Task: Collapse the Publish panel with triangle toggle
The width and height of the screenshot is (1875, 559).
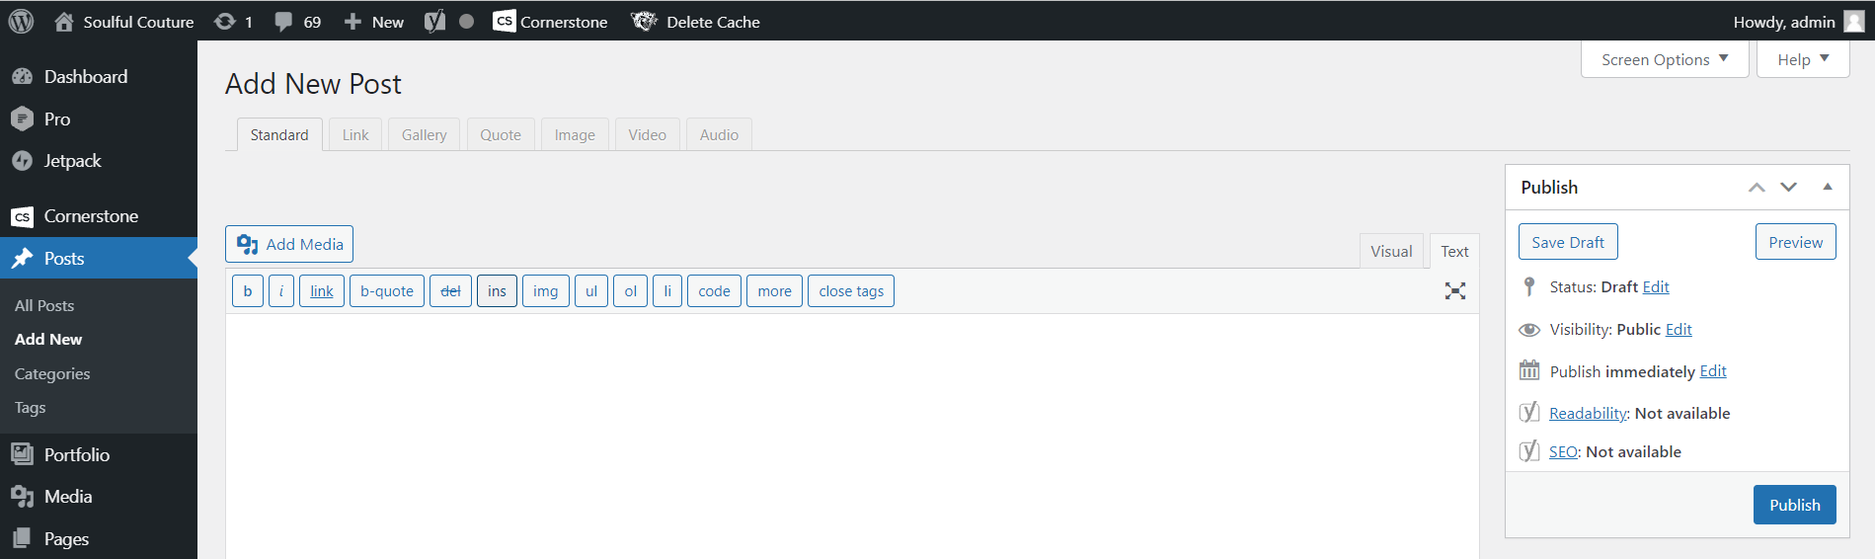Action: (x=1827, y=187)
